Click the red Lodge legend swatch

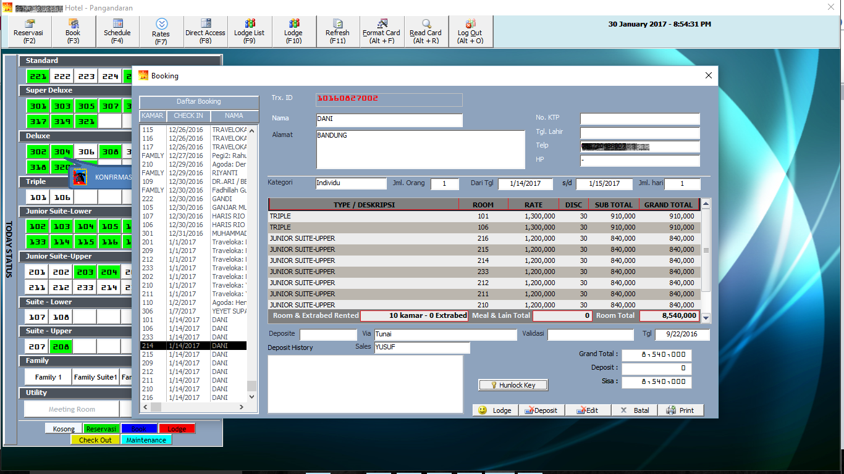click(x=177, y=429)
